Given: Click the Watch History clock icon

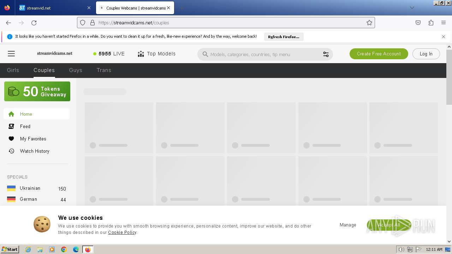Looking at the screenshot, I should tap(11, 151).
